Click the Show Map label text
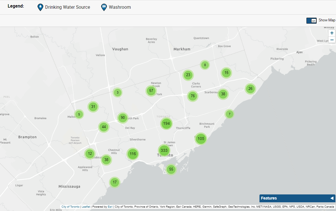The image size is (336, 211). coord(327,20)
